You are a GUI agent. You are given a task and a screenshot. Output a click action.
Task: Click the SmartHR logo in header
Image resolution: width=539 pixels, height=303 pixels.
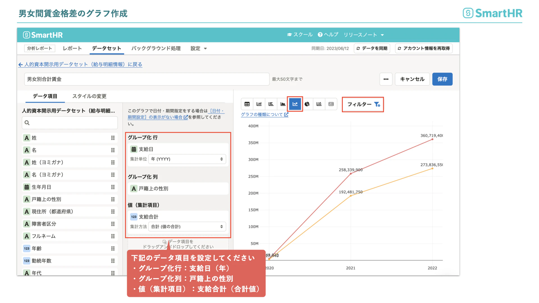pos(43,35)
